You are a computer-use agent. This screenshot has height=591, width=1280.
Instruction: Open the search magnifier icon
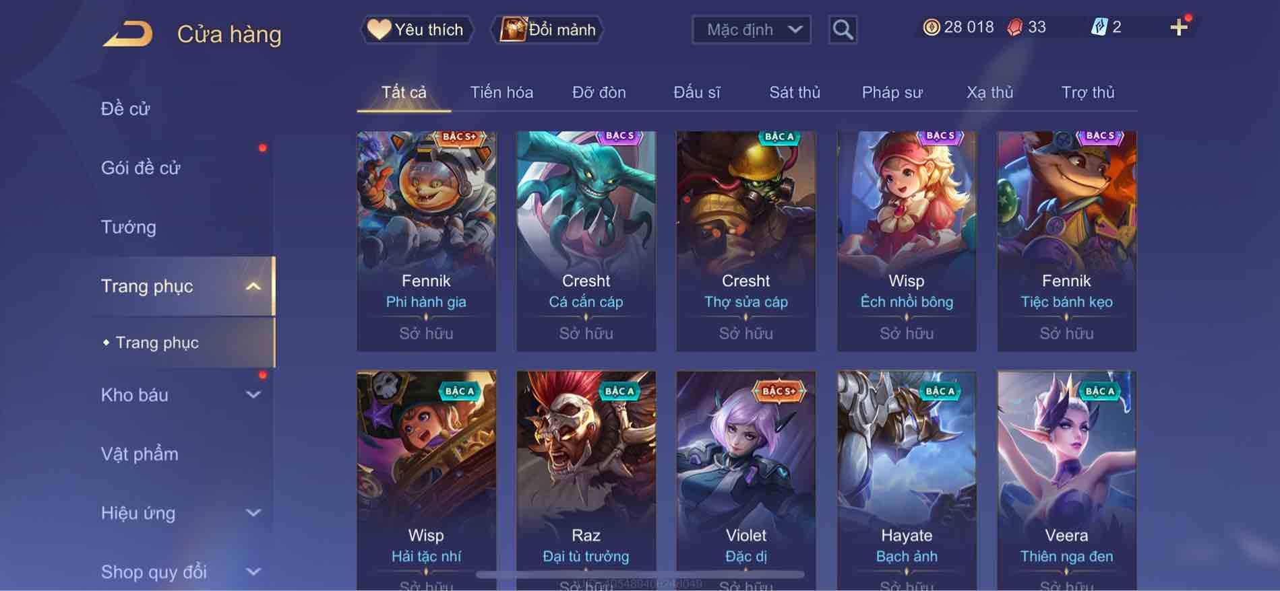843,30
